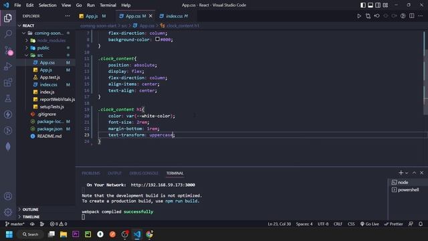
Task: Open the Edit menu
Action: (29, 5)
